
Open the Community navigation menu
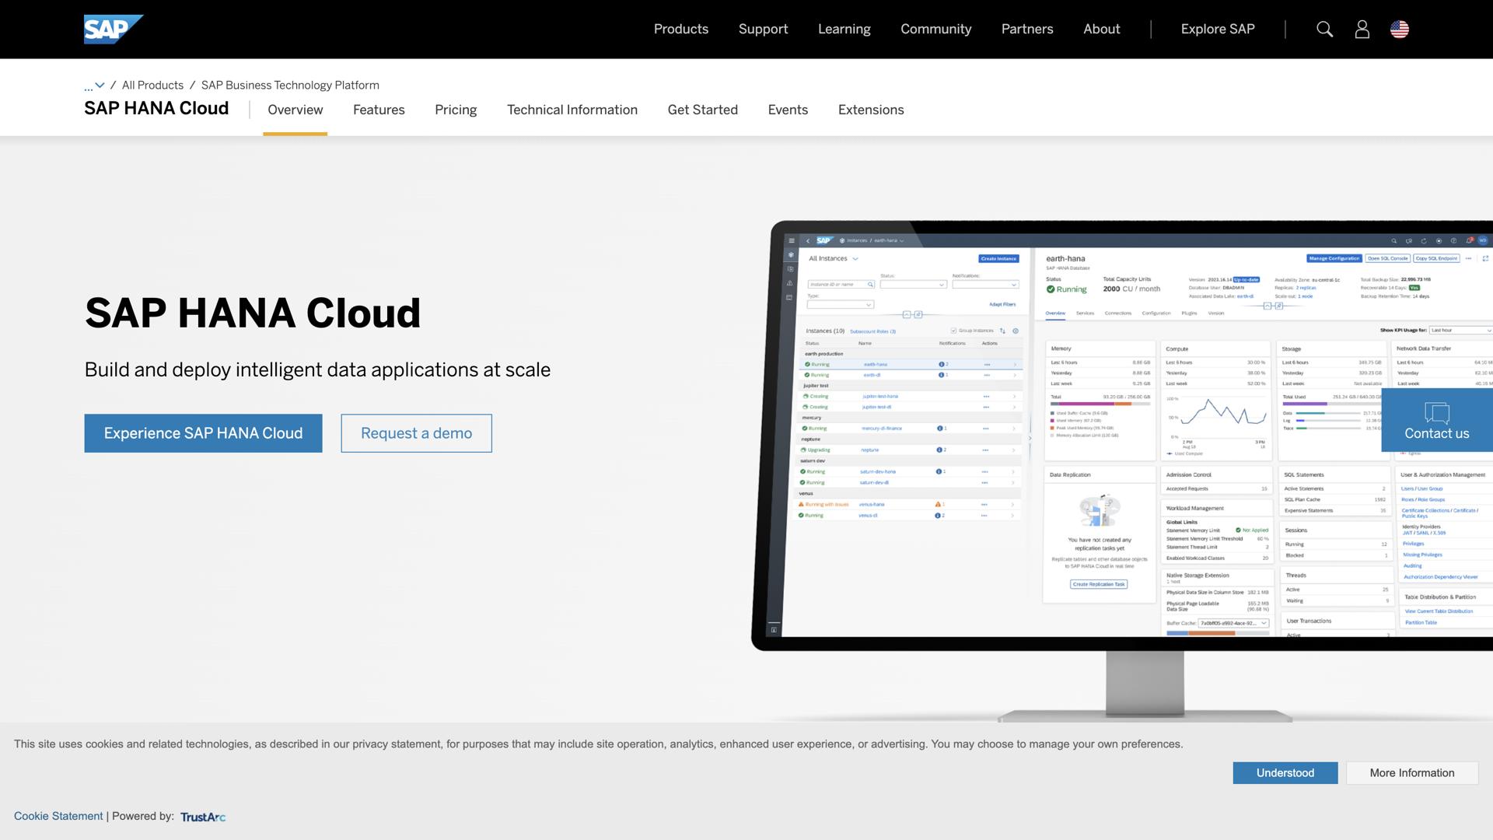click(x=935, y=29)
